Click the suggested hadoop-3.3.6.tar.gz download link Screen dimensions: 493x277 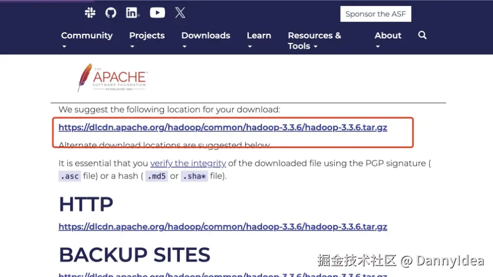click(222, 127)
